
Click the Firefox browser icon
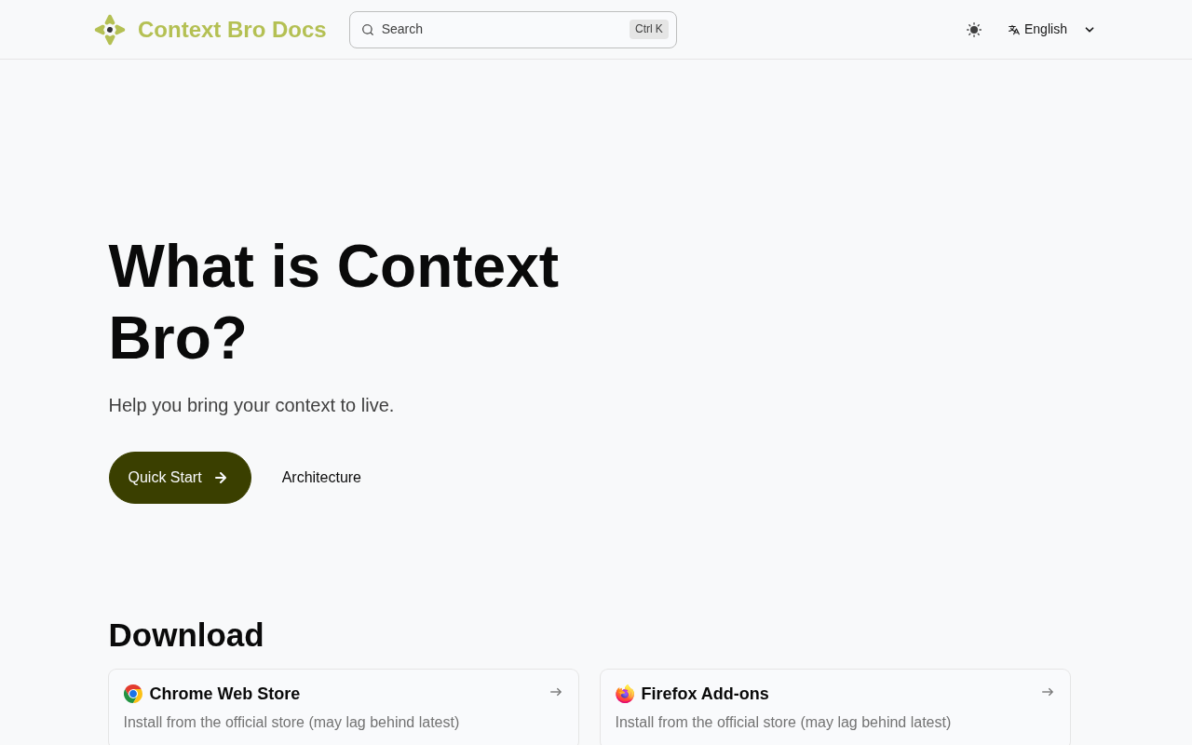[625, 694]
